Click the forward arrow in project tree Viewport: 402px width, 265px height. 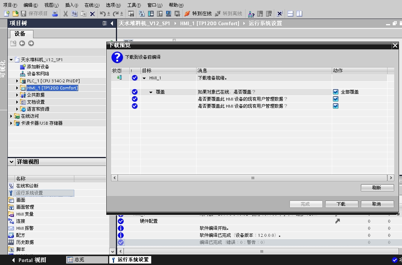[31, 43]
